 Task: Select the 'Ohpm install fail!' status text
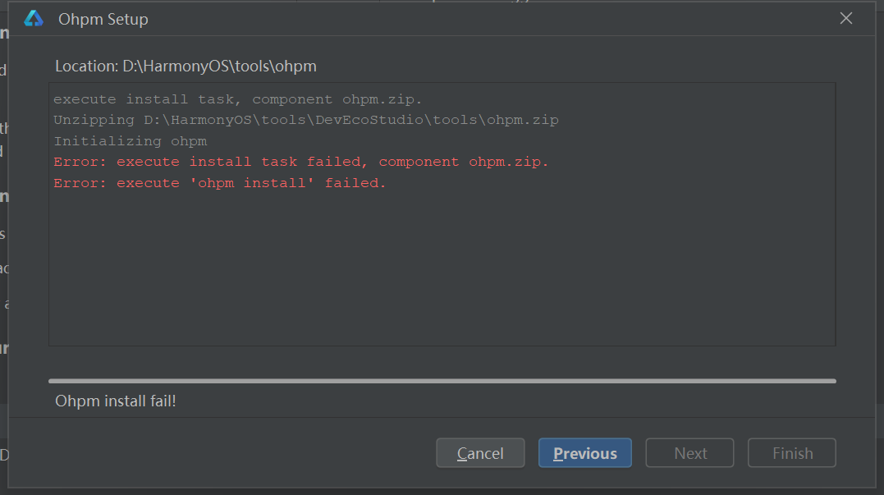pos(116,401)
